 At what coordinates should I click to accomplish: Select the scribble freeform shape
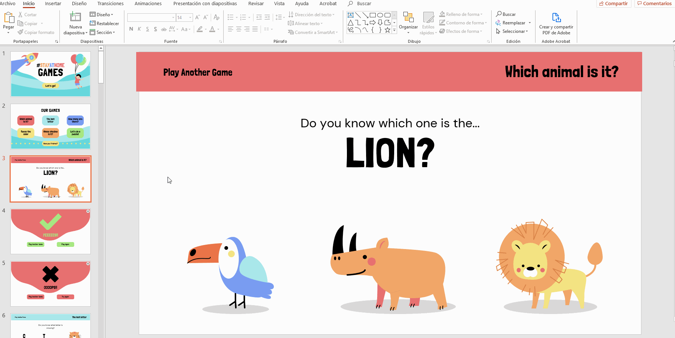(351, 30)
